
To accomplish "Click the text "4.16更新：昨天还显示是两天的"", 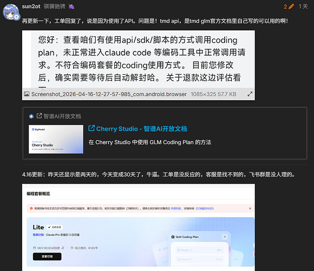I will pos(61,175).
